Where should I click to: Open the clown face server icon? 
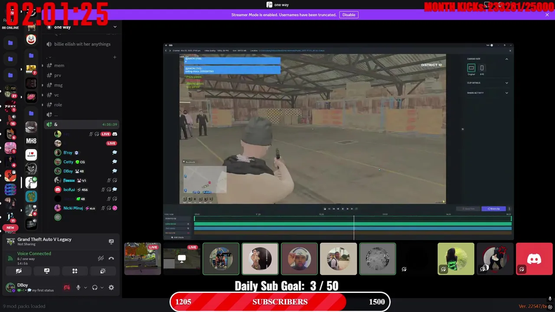pos(31,39)
